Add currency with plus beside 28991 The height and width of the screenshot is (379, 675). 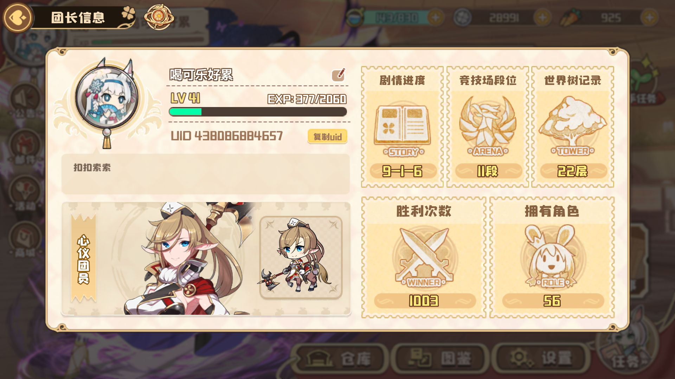point(542,18)
